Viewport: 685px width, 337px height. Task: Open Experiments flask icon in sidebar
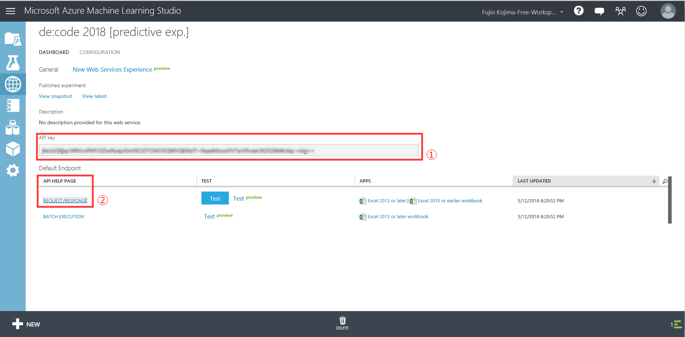(x=13, y=63)
